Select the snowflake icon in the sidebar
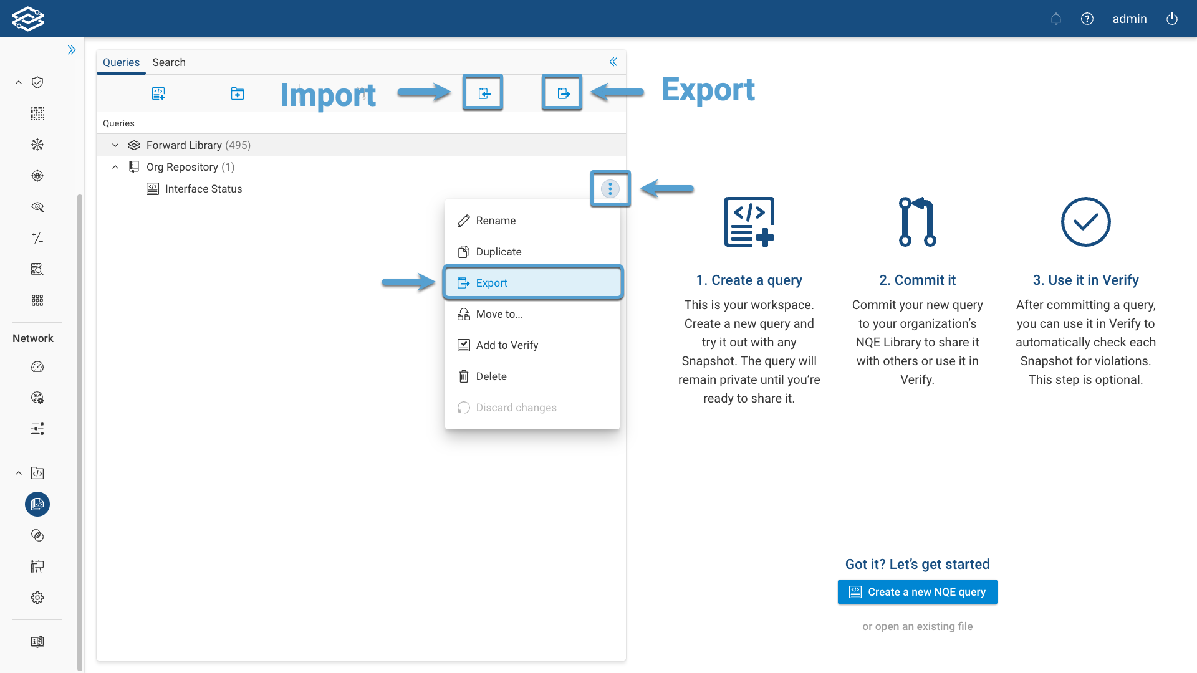The image size is (1197, 673). click(37, 144)
